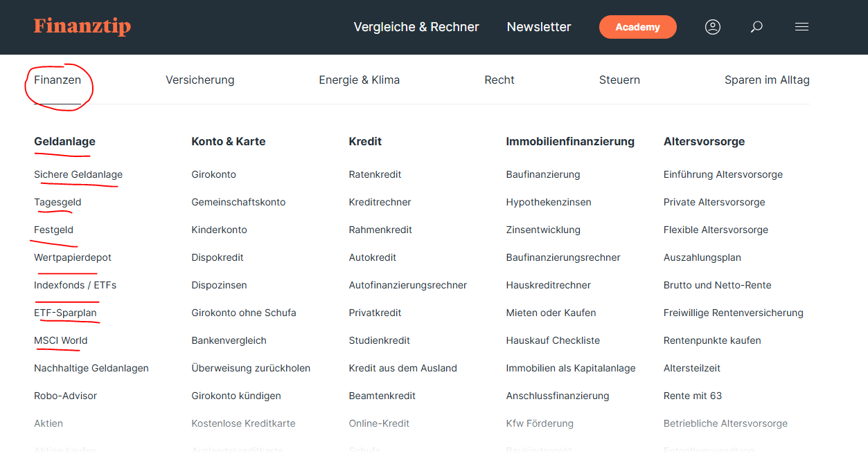Click the search magnifier icon
The image size is (868, 460).
point(756,27)
